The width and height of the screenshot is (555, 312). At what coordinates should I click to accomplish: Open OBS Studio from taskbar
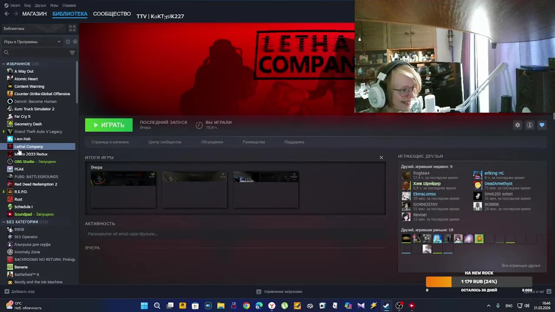(399, 305)
